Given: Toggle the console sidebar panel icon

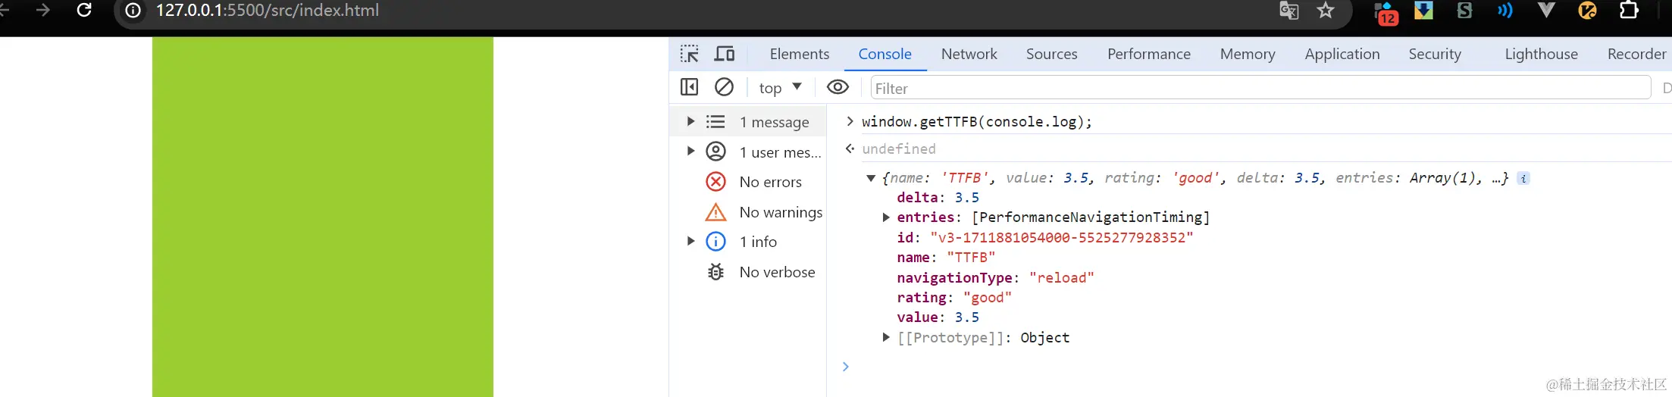Looking at the screenshot, I should tap(689, 87).
